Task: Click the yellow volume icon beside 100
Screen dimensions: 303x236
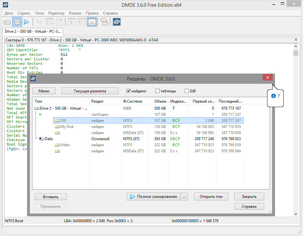Action: tap(57, 121)
